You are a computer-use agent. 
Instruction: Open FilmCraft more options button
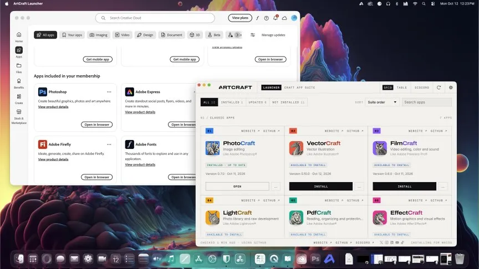pos(443,187)
